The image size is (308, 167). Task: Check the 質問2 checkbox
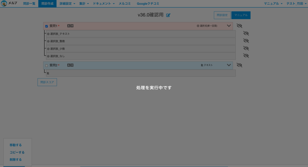tap(47, 65)
